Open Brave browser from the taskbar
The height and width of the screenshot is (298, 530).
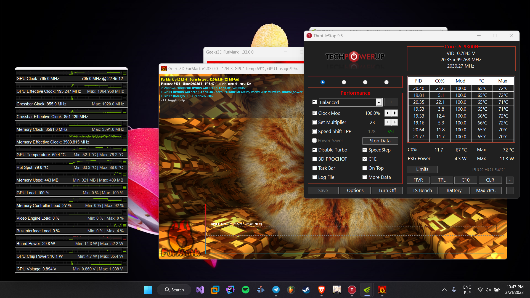click(321, 290)
